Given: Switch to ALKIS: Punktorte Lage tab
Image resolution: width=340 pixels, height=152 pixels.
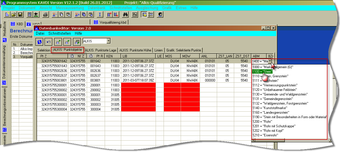Looking at the screenshot, I should [x=101, y=50].
